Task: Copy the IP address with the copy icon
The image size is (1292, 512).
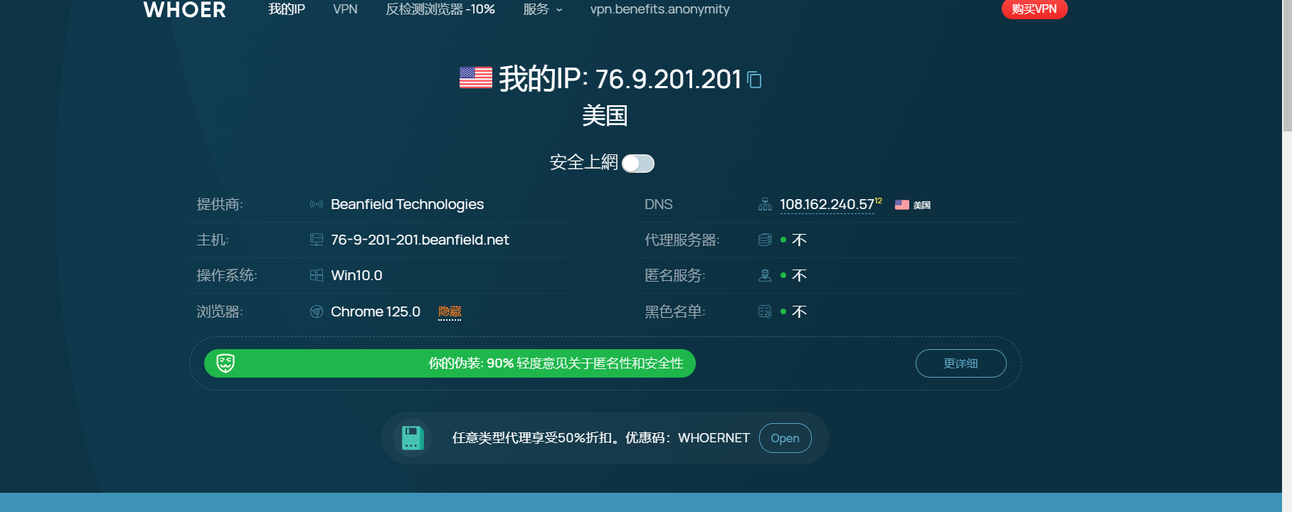Action: (x=755, y=80)
